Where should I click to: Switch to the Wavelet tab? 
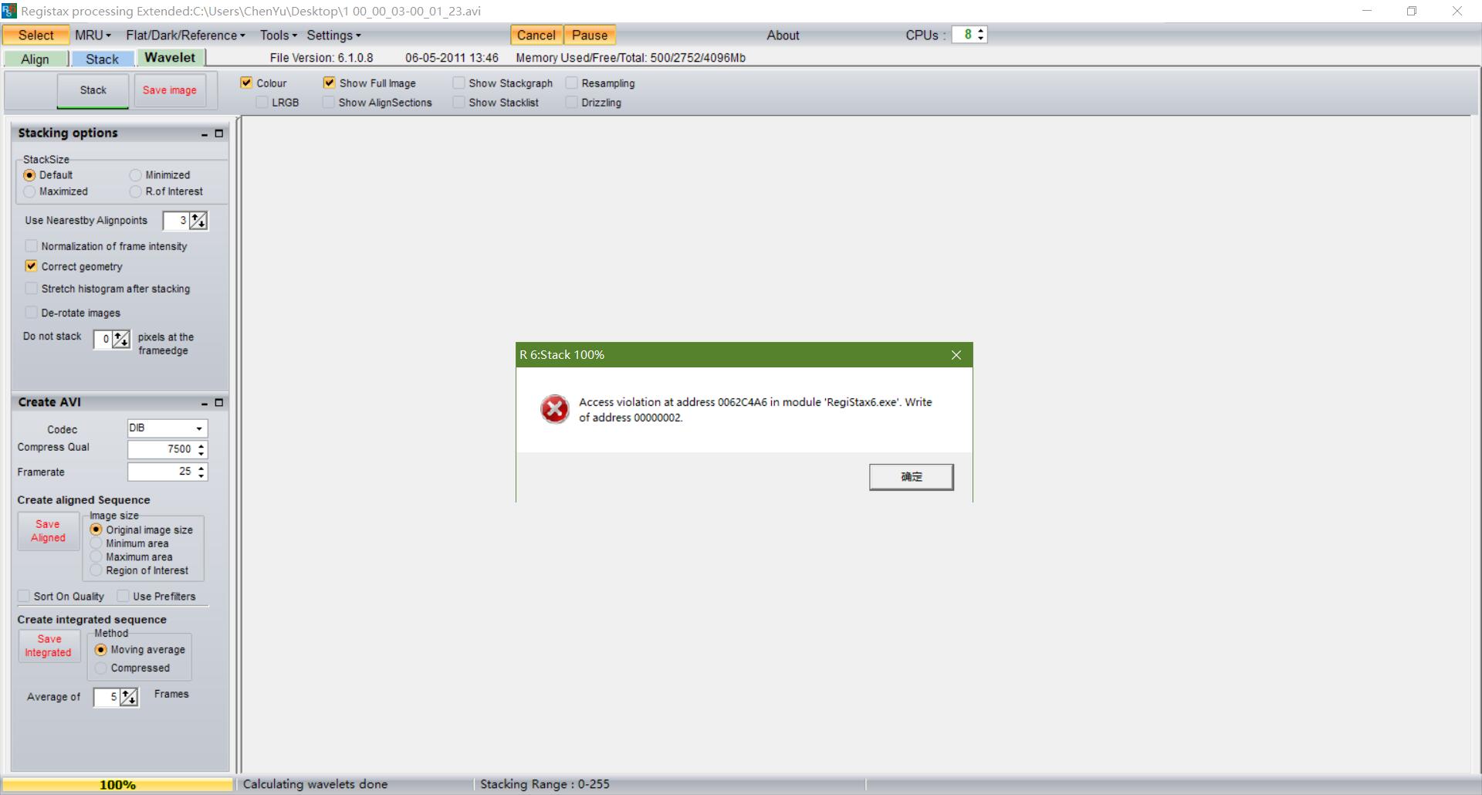[x=170, y=58]
